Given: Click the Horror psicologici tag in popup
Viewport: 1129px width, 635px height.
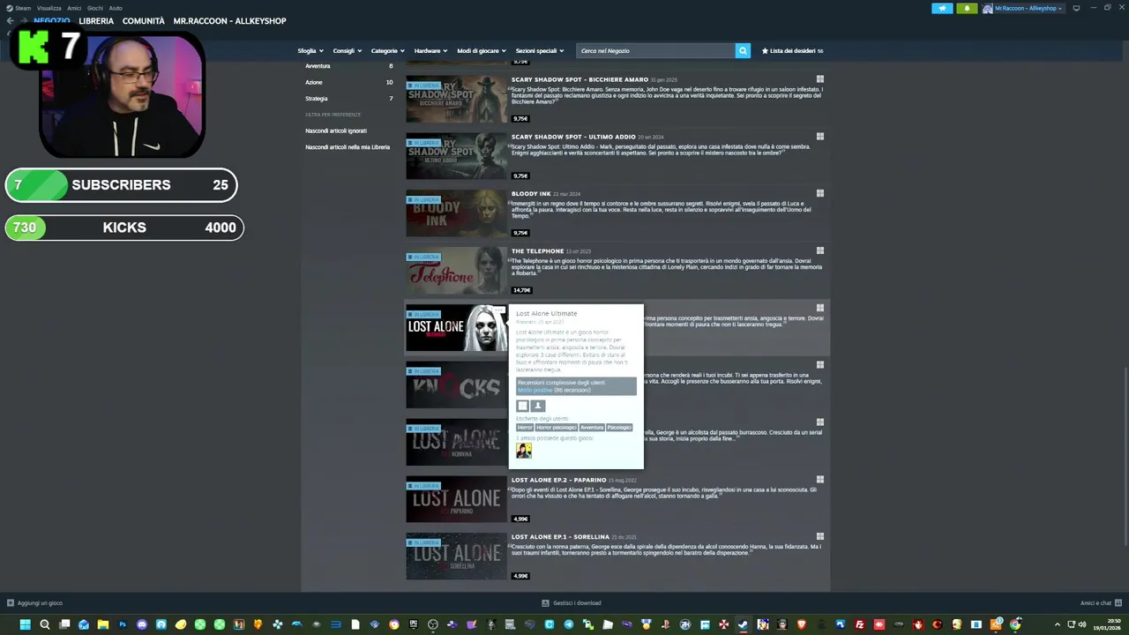Looking at the screenshot, I should coord(556,428).
